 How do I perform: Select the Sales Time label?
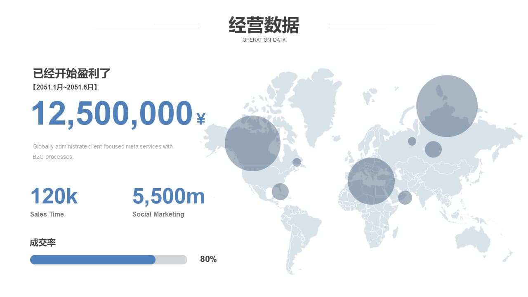(47, 214)
